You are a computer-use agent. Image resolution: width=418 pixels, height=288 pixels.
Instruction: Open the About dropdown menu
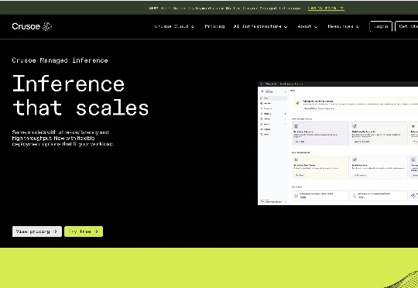click(307, 26)
